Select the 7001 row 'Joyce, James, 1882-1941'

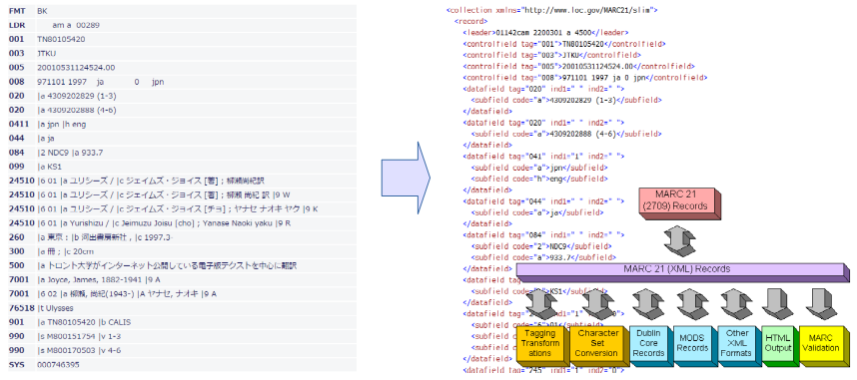coord(182,280)
